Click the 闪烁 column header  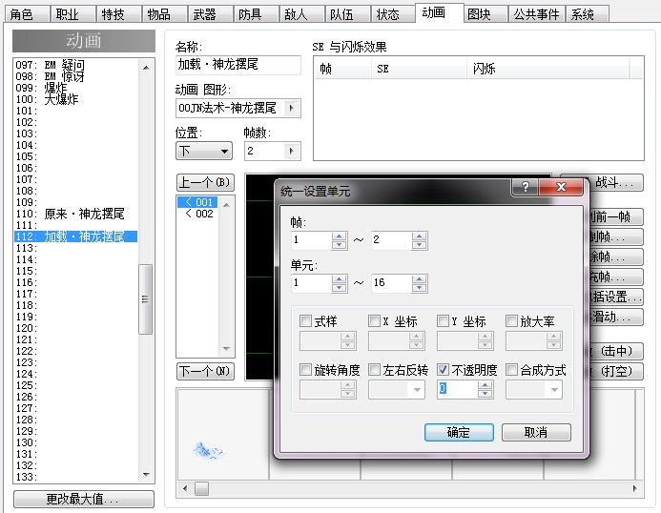click(x=548, y=69)
